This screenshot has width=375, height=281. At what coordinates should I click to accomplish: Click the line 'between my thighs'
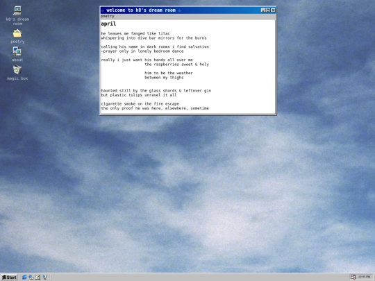pos(164,78)
